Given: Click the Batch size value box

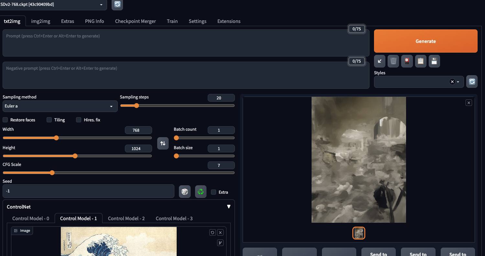Looking at the screenshot, I should click(x=221, y=148).
